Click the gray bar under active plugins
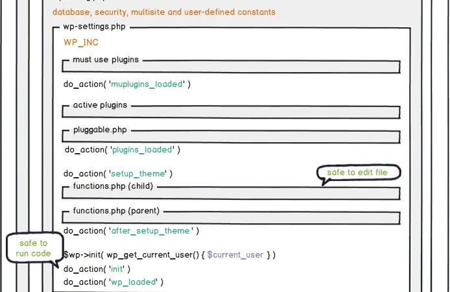 (x=231, y=112)
